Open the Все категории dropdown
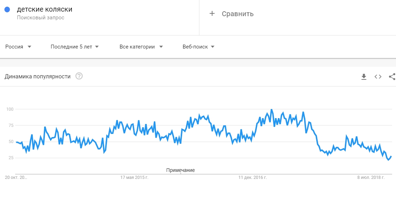396x200 pixels. click(x=141, y=47)
